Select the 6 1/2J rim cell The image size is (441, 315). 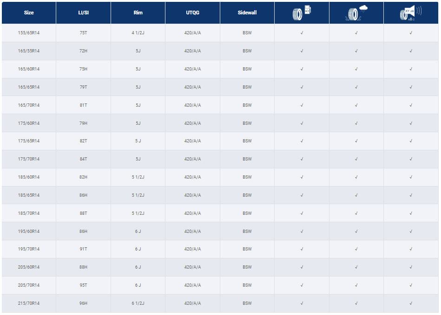coord(138,303)
